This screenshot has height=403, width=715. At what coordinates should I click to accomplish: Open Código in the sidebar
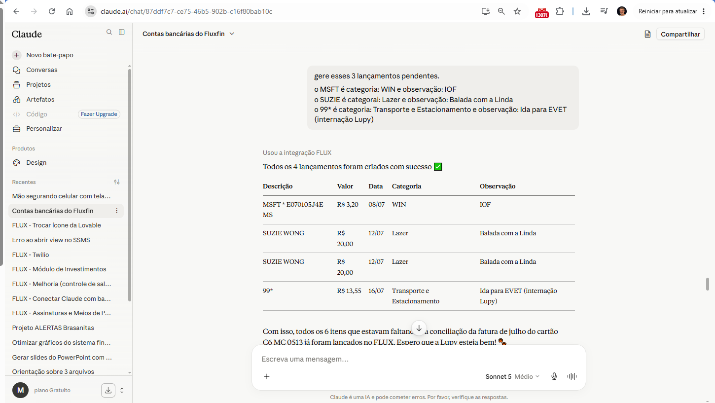[x=37, y=114]
